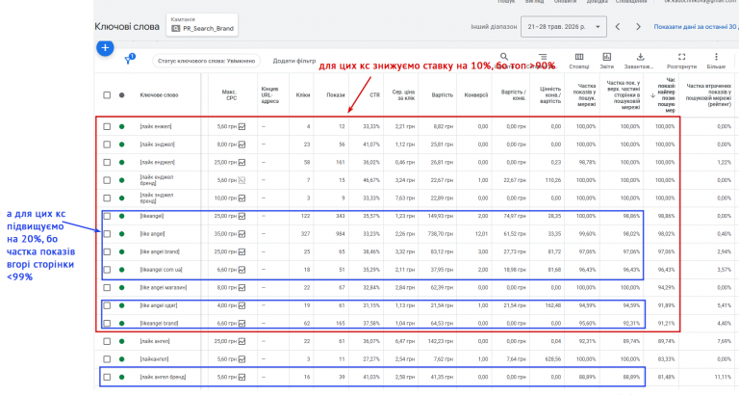Image resolution: width=739 pixels, height=395 pixels.
Task: Sort by CTR column header
Action: click(x=374, y=95)
